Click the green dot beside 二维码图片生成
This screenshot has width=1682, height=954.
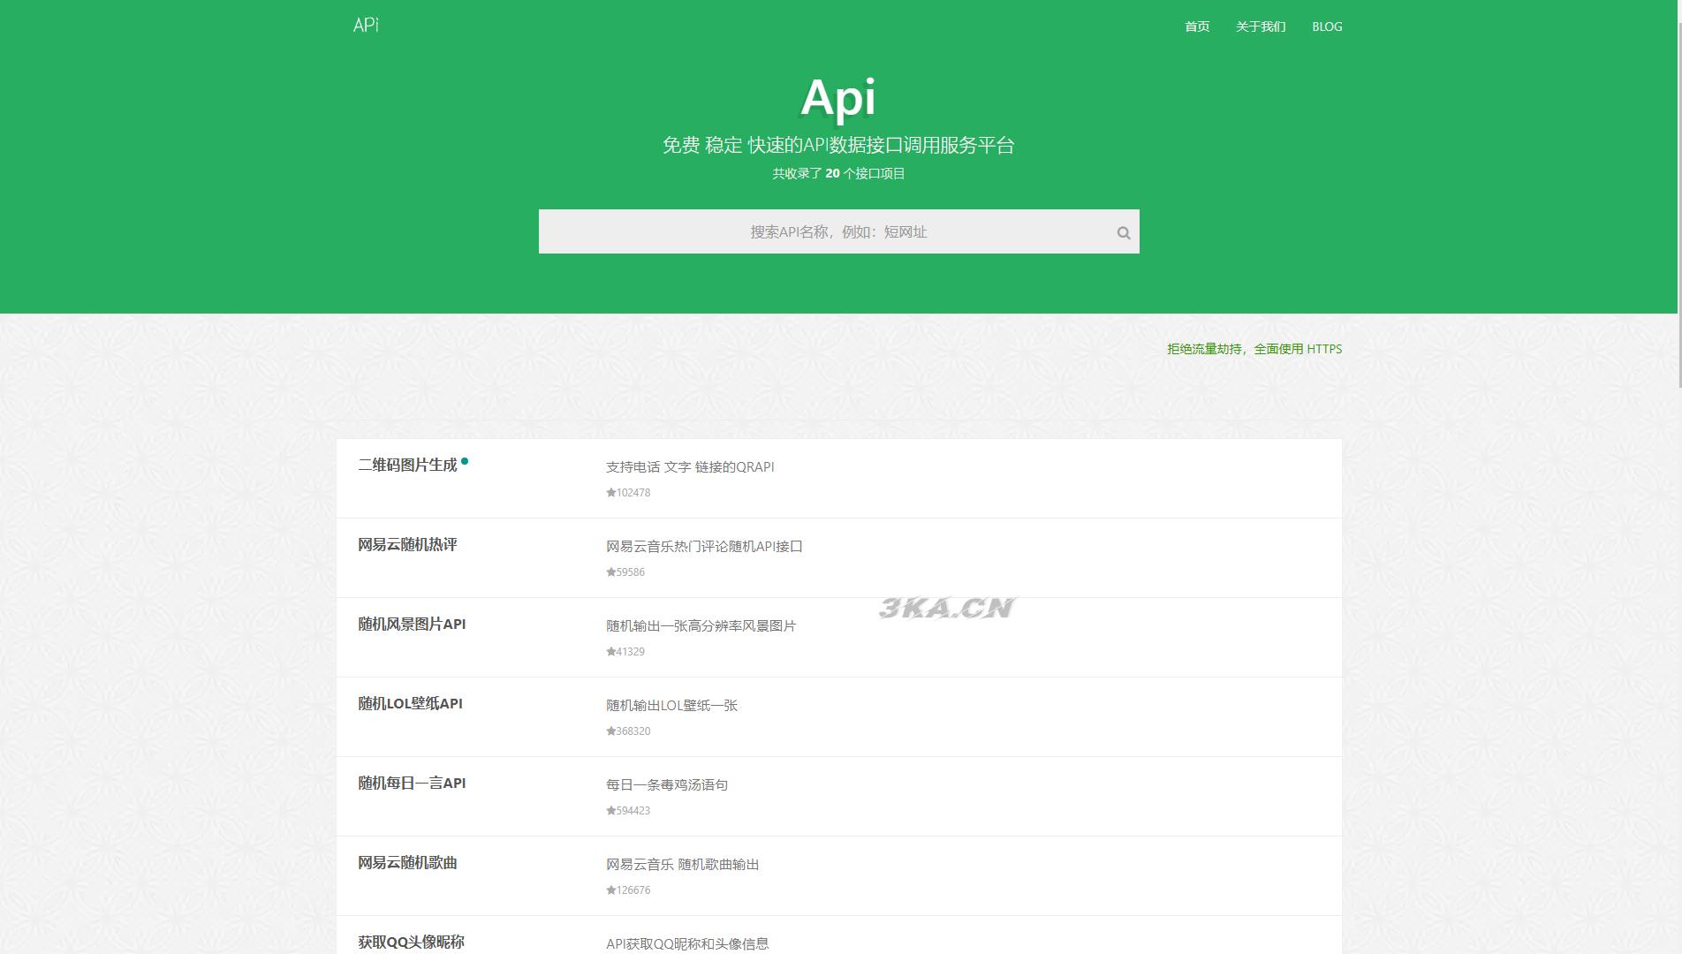tap(465, 461)
